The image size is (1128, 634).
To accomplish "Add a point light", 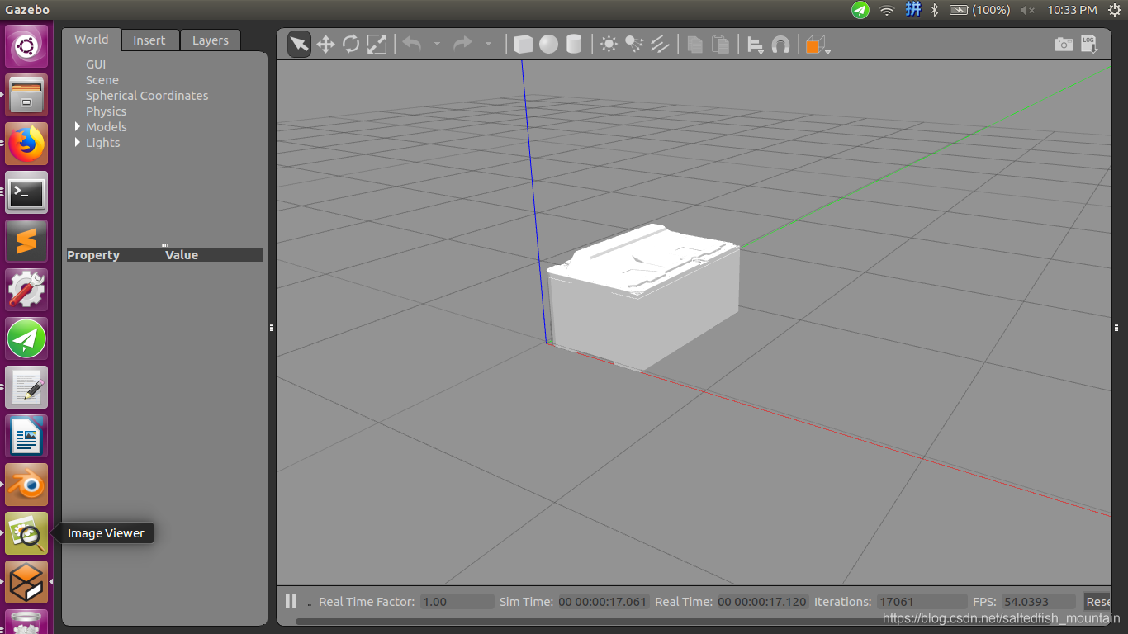I will coord(609,44).
